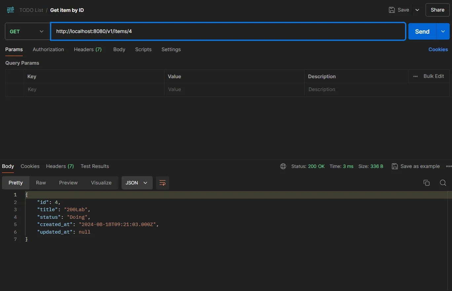Viewport: 452px width, 291px height.
Task: Click the Size 336 B text
Action: pyautogui.click(x=371, y=166)
